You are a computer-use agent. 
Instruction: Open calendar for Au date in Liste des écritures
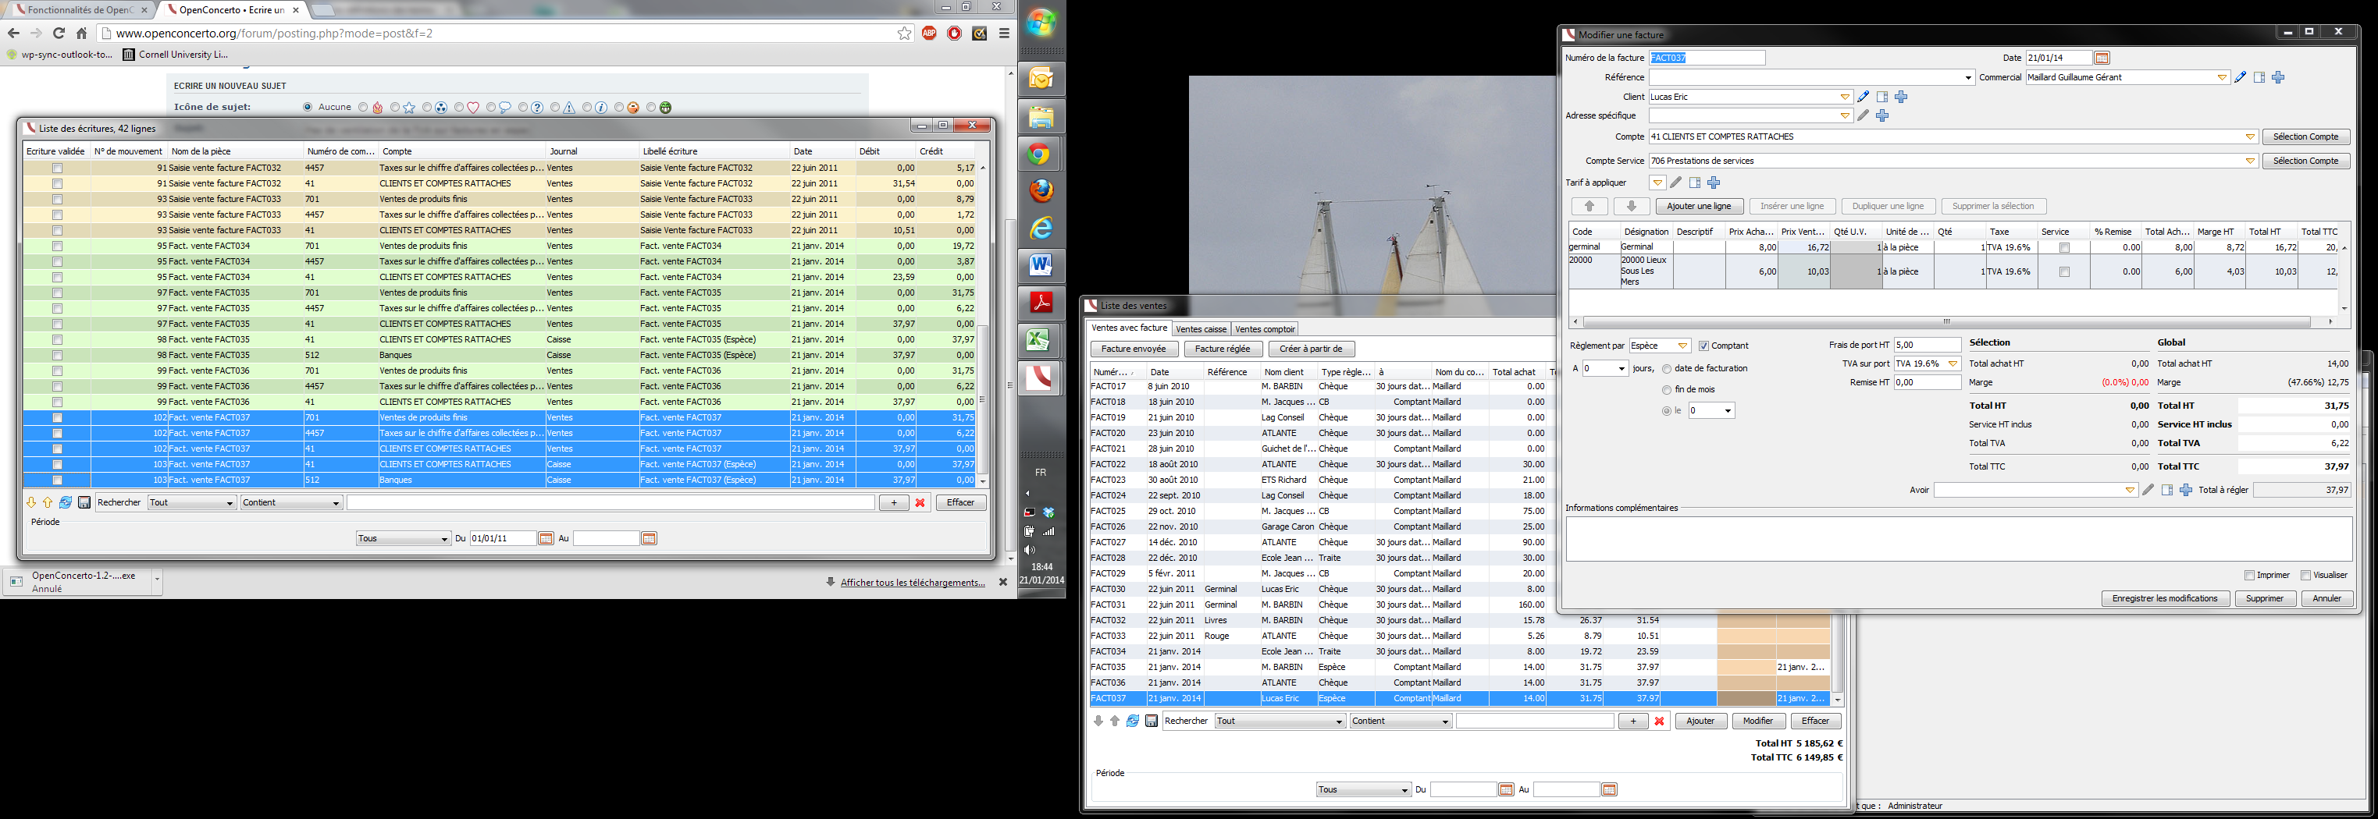(x=648, y=539)
